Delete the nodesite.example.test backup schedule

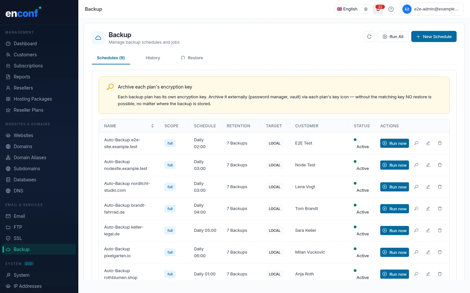pos(440,165)
